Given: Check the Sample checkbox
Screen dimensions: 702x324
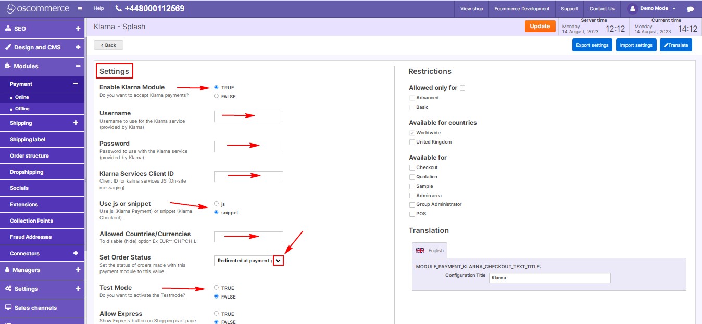Looking at the screenshot, I should pyautogui.click(x=412, y=186).
